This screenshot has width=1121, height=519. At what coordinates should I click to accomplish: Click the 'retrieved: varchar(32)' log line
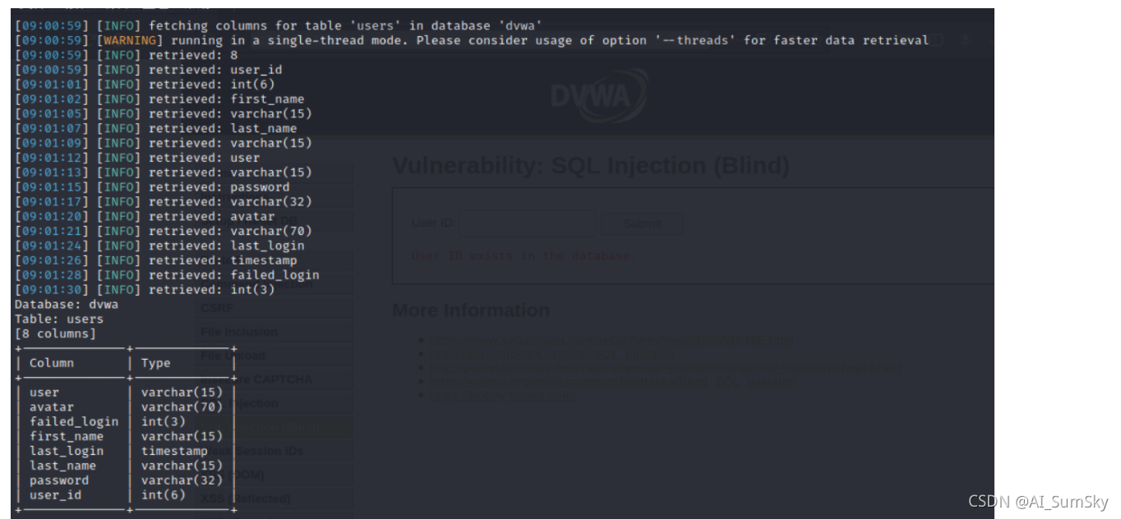[164, 202]
